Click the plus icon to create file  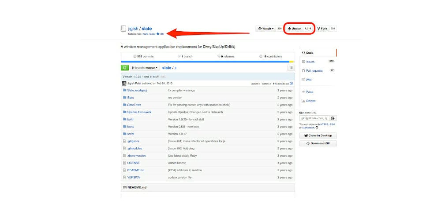[176, 68]
